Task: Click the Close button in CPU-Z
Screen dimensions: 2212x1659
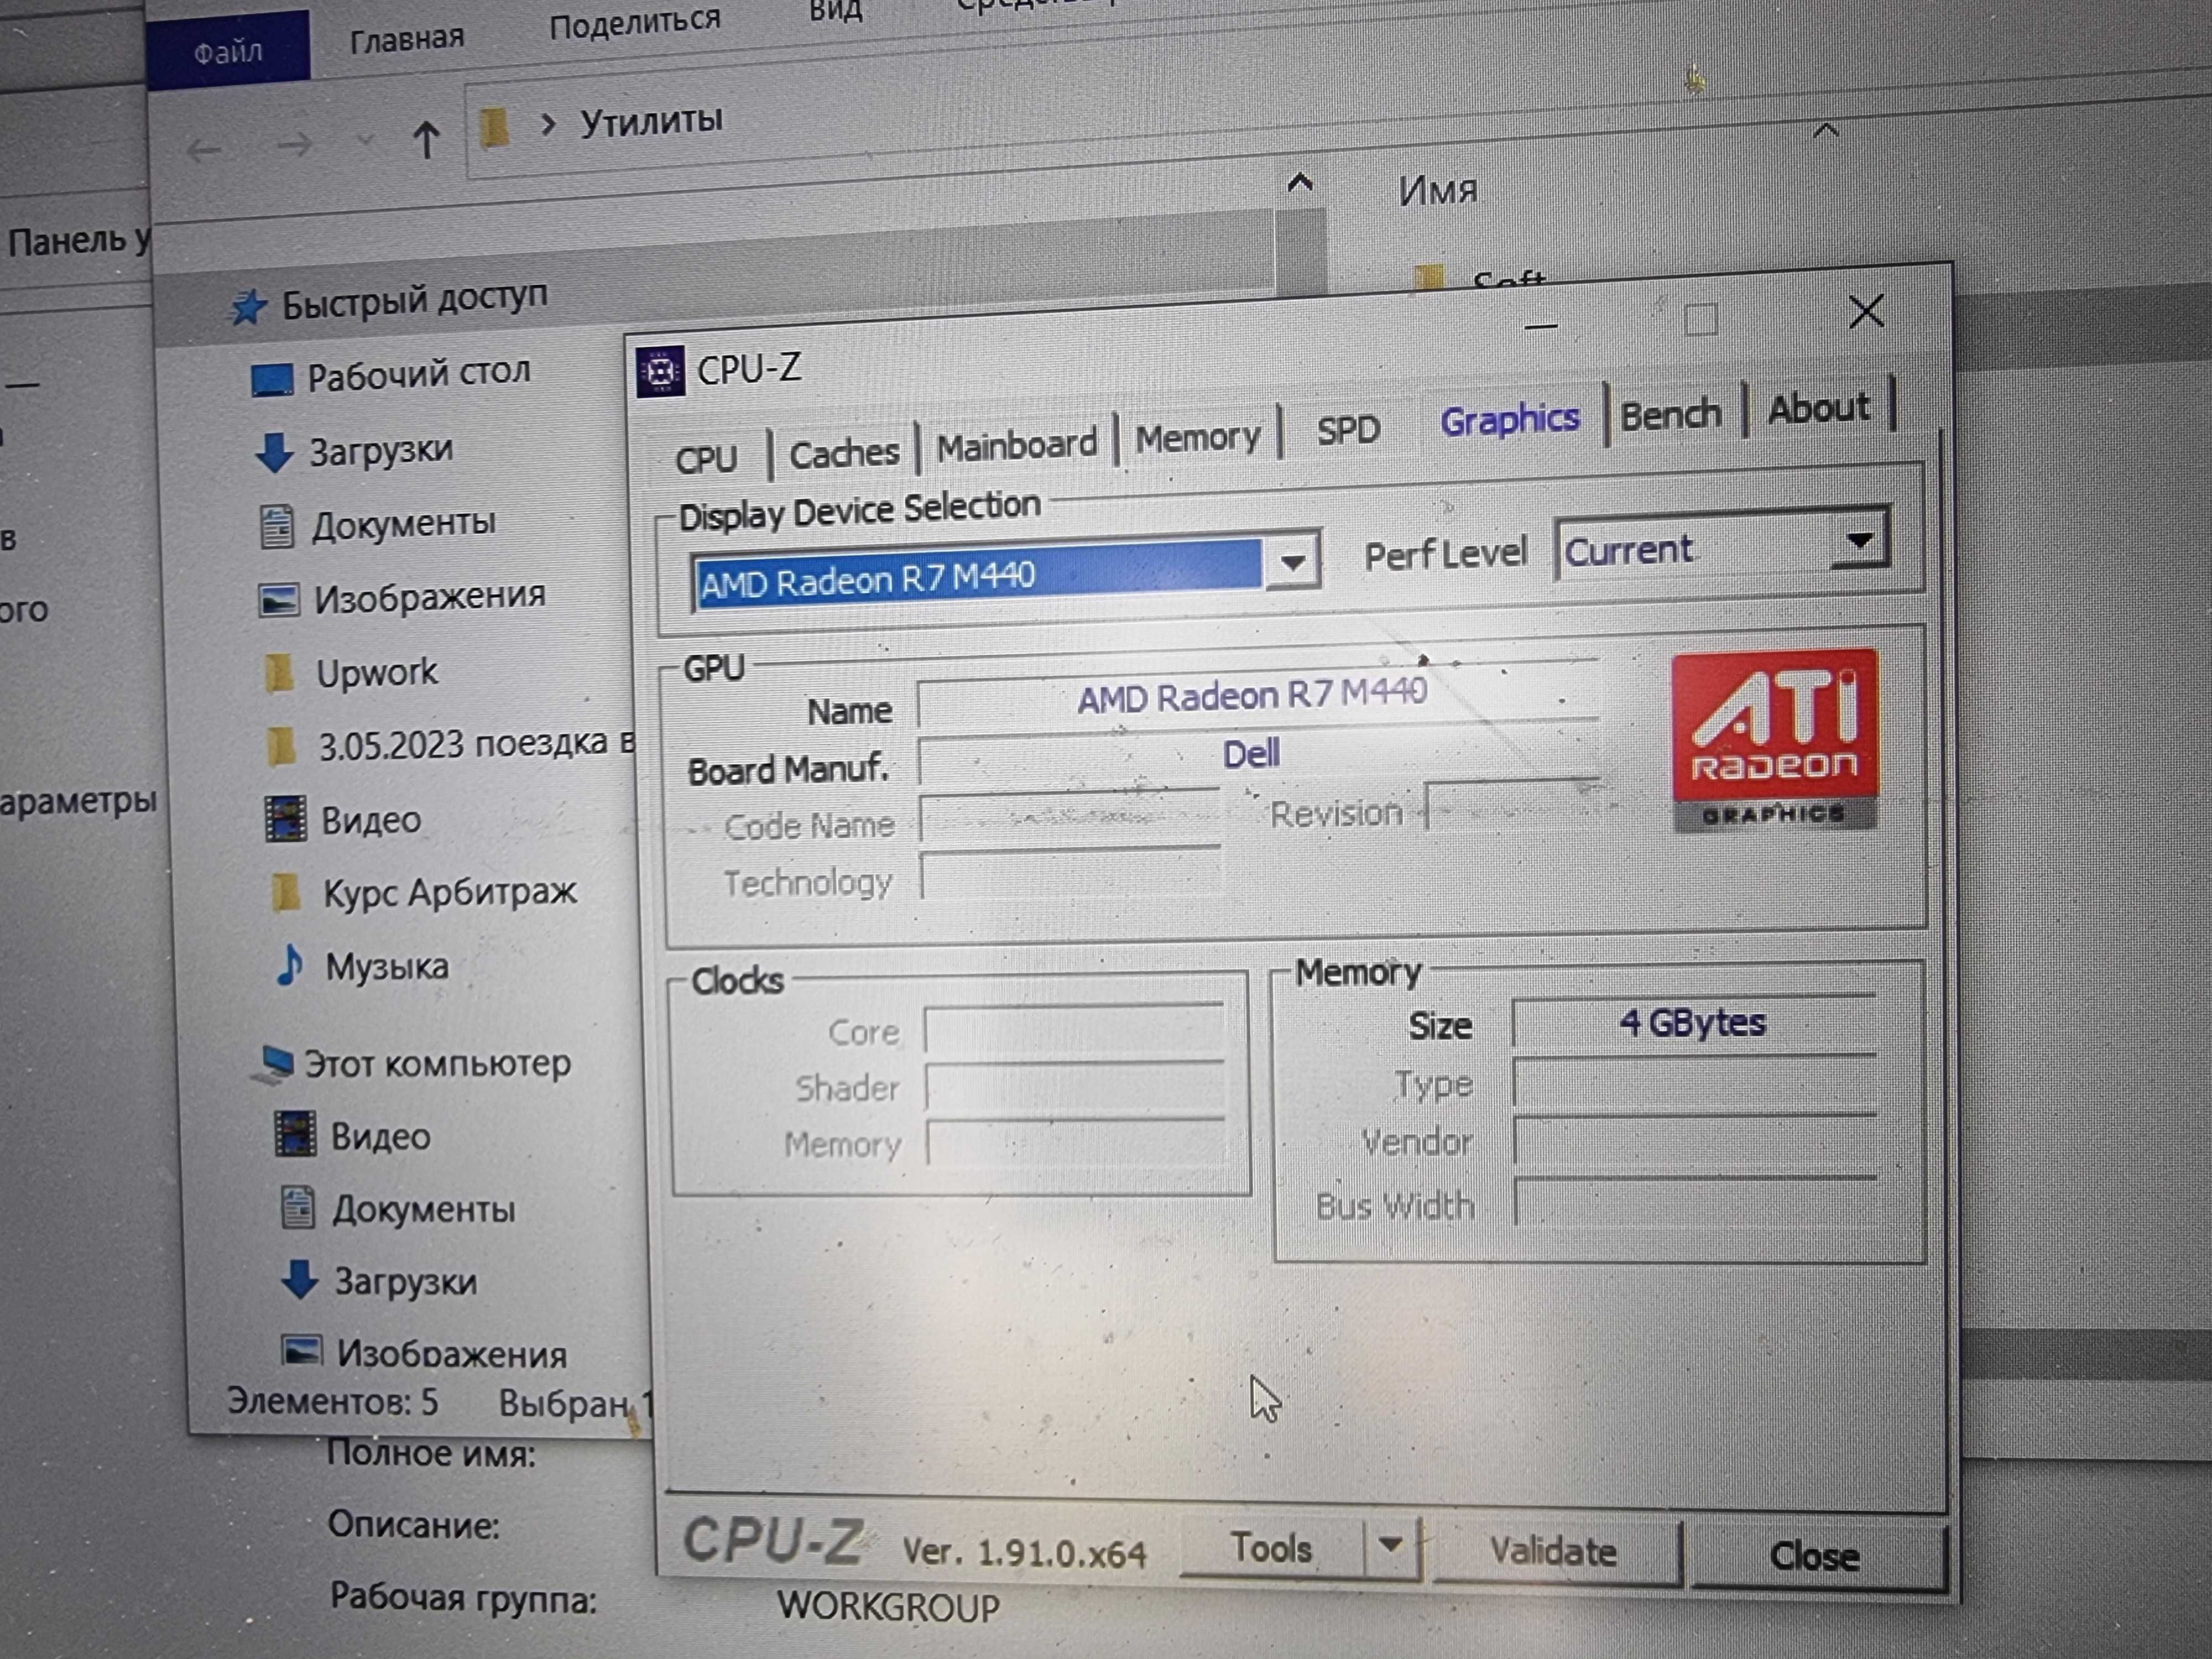Action: 1815,1555
